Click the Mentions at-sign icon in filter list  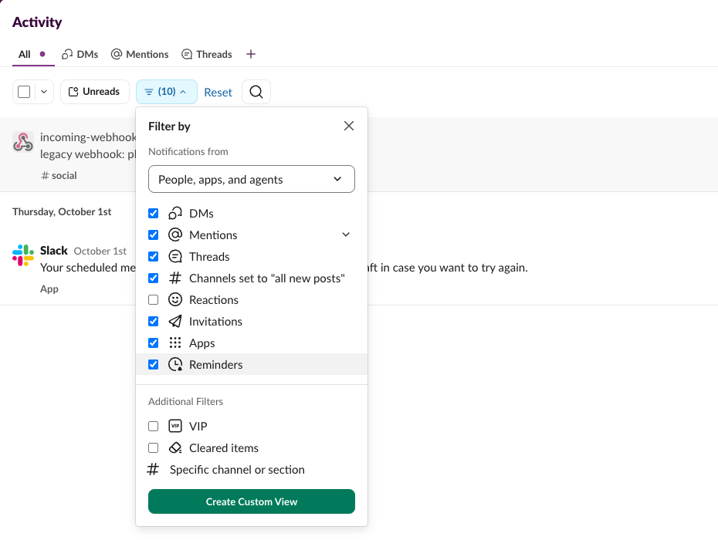pyautogui.click(x=175, y=235)
